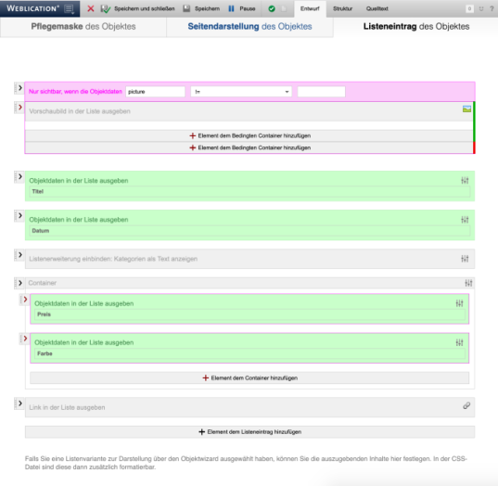Open settings sliders for Preis element
Image resolution: width=498 pixels, height=486 pixels.
click(459, 303)
